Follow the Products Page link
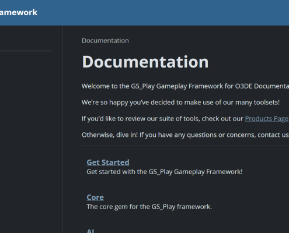The image size is (289, 233). tap(267, 119)
